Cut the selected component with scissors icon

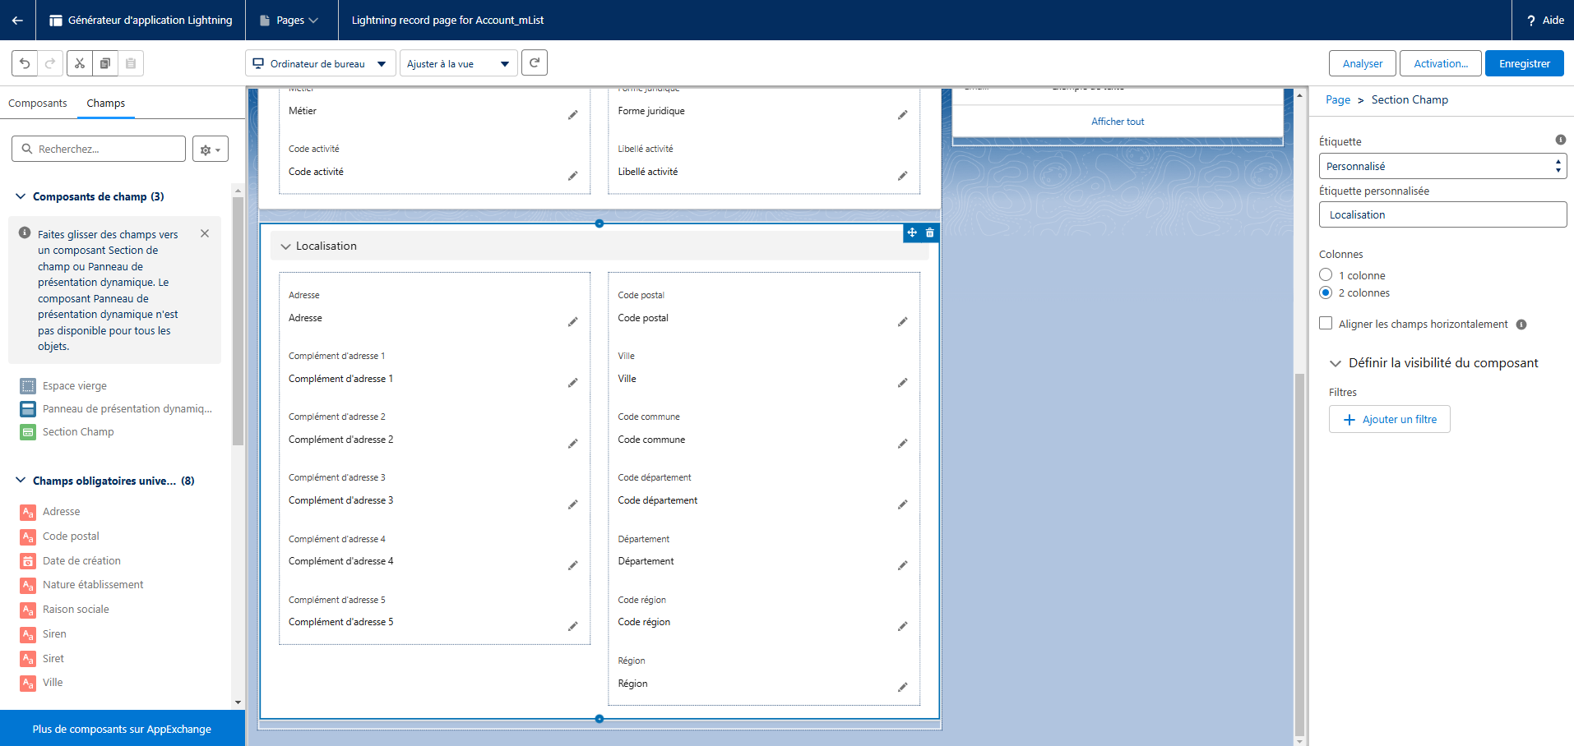coord(80,63)
